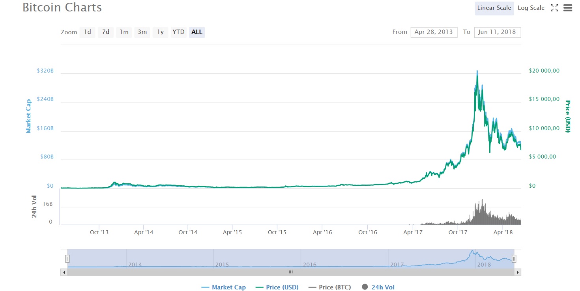Set zoom range to YTD
The height and width of the screenshot is (291, 580).
tap(178, 32)
